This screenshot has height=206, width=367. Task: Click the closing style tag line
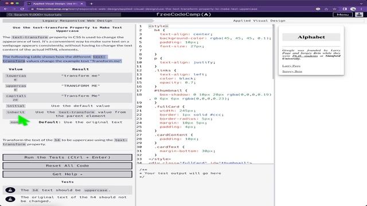pyautogui.click(x=159, y=159)
